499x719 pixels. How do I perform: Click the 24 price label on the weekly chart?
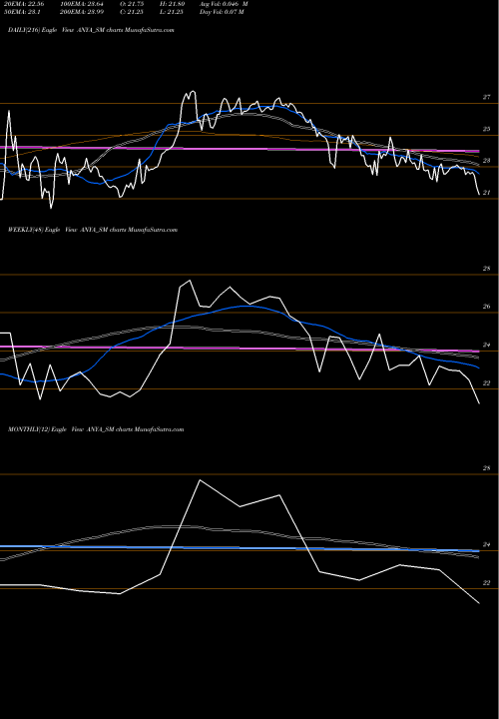486,345
